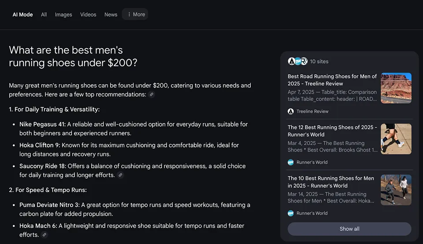Click the Treeline Review logo icon
Viewport: 423px width, 244px height.
click(x=290, y=111)
